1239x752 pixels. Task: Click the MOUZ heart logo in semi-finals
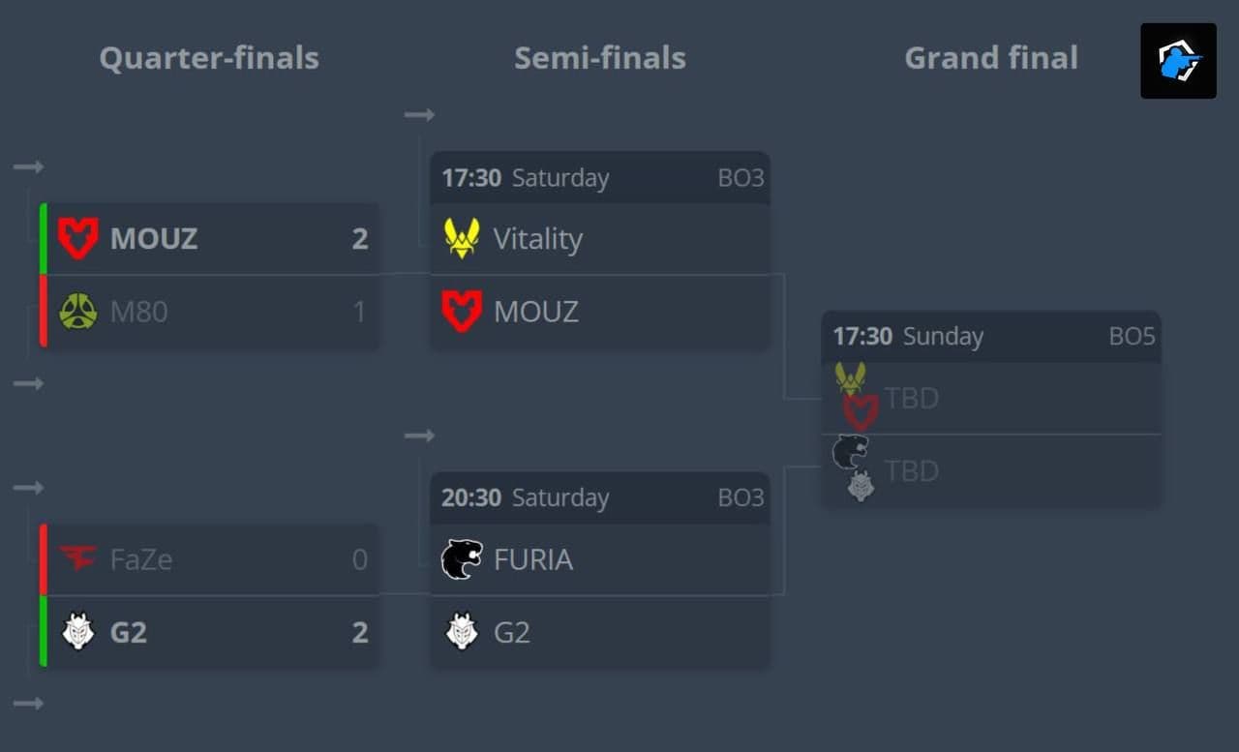coord(462,312)
